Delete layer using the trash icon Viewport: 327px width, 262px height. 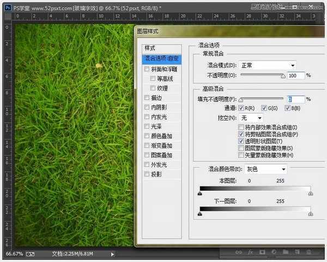[x=309, y=253]
